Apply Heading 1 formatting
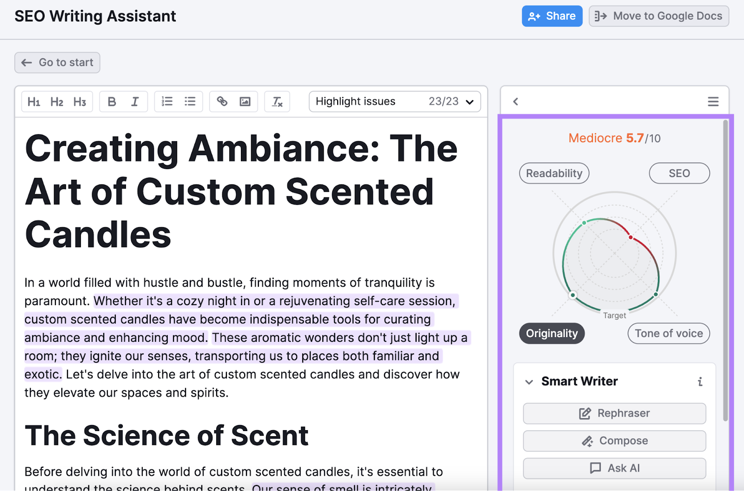Image resolution: width=744 pixels, height=491 pixels. click(33, 101)
